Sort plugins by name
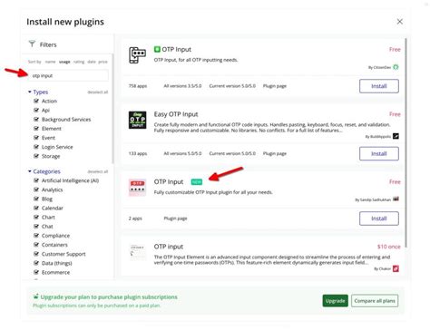Screen dimensions: 430x330 coord(50,62)
